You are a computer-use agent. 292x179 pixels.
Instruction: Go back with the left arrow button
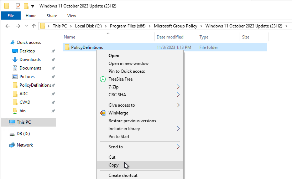tap(7, 26)
